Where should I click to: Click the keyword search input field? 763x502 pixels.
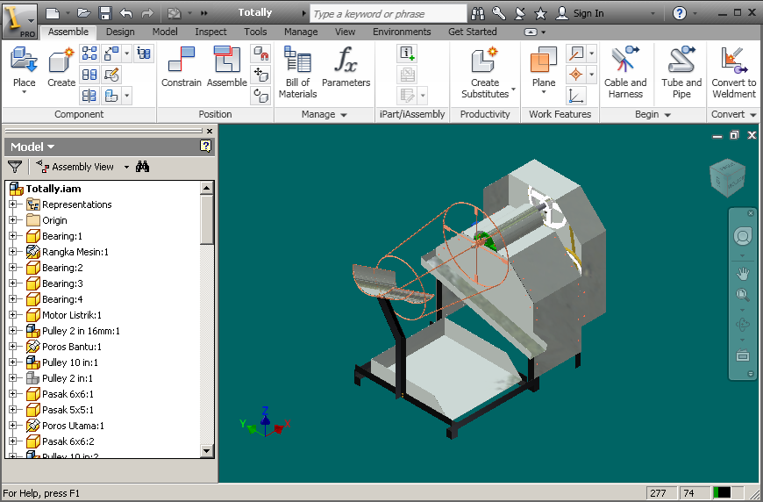pyautogui.click(x=389, y=14)
